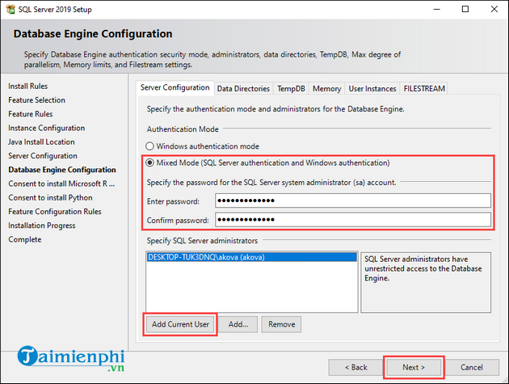509x384 pixels.
Task: Focus the Enter password field
Action: coord(353,200)
